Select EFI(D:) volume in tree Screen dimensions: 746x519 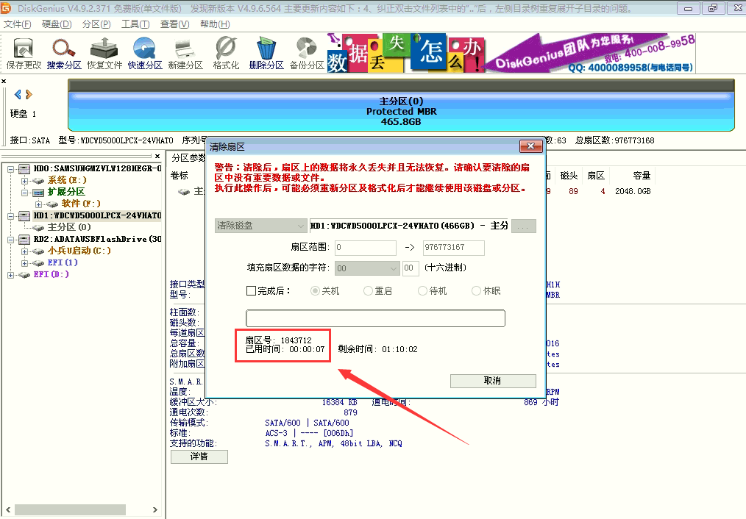pos(51,274)
